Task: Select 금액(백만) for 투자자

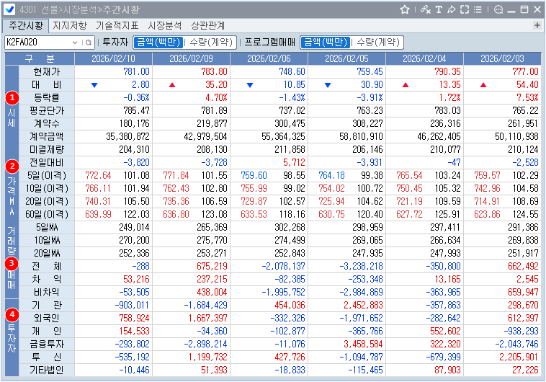Action: point(158,43)
